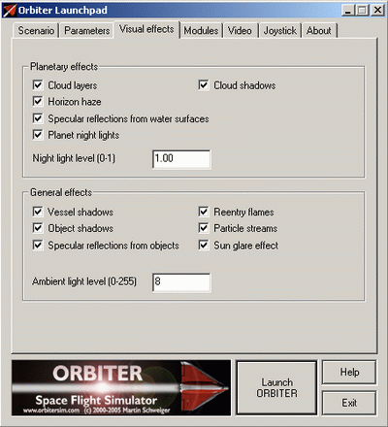This screenshot has width=388, height=427.
Task: Switch to the Scenario tab
Action: click(x=36, y=31)
